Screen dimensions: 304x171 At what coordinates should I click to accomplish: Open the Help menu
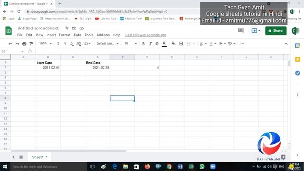point(116,35)
